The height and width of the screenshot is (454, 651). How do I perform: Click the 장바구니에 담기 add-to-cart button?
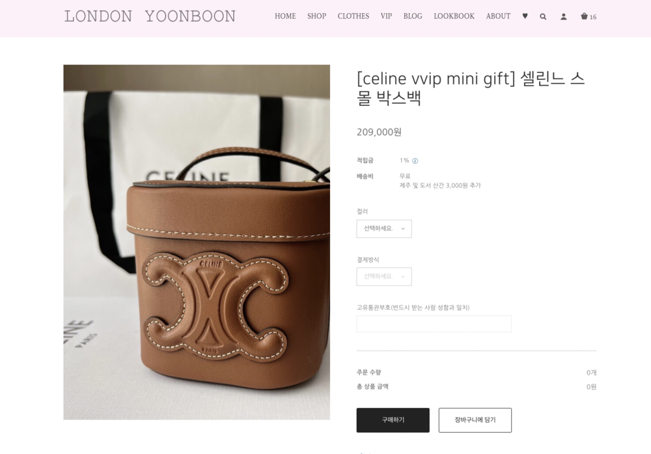475,420
